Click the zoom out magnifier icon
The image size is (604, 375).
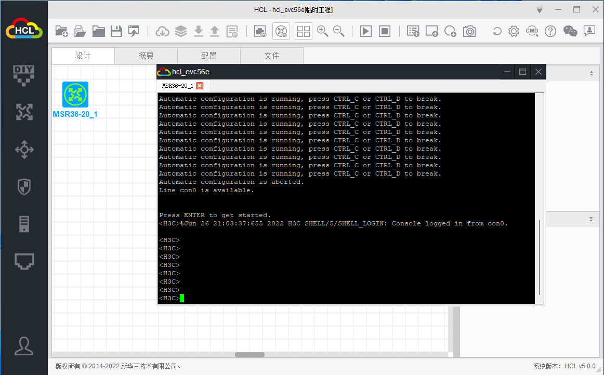[x=339, y=31]
